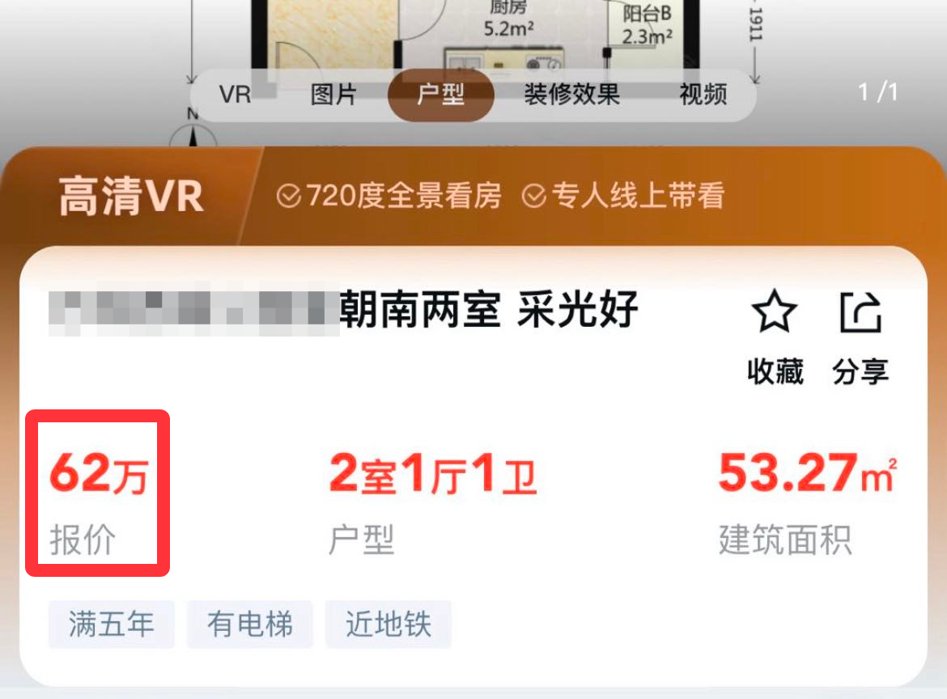Viewport: 947px width, 699px height.
Task: Click the 有电梯 tag
Action: [x=249, y=624]
